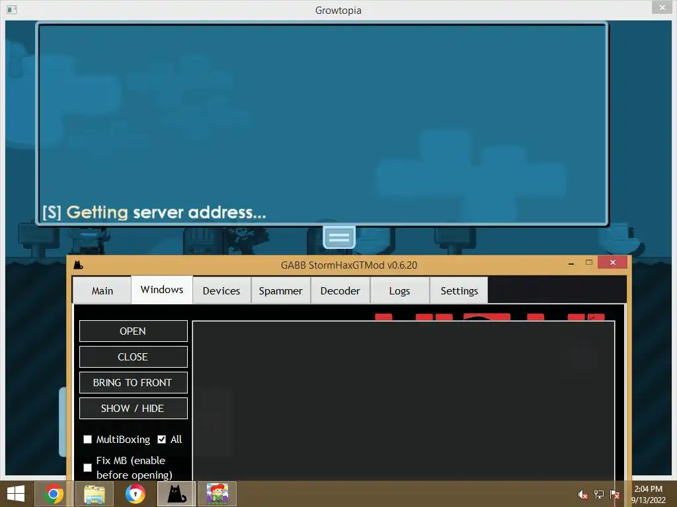Viewport: 677px width, 507px height.
Task: Open the red-white browser taskbar icon
Action: (136, 494)
